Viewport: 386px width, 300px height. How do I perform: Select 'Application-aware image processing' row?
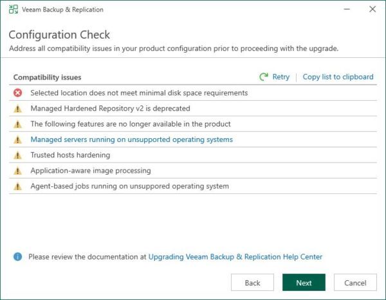click(x=193, y=170)
